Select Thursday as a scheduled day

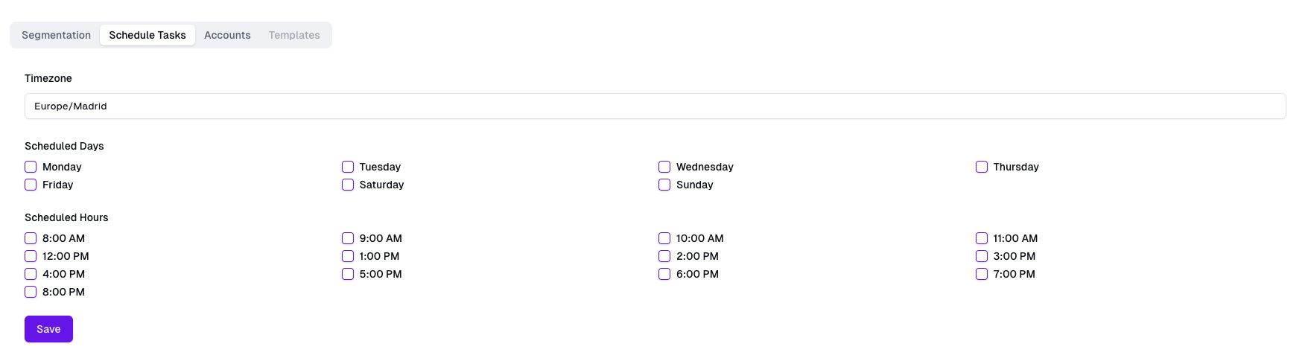click(x=982, y=167)
